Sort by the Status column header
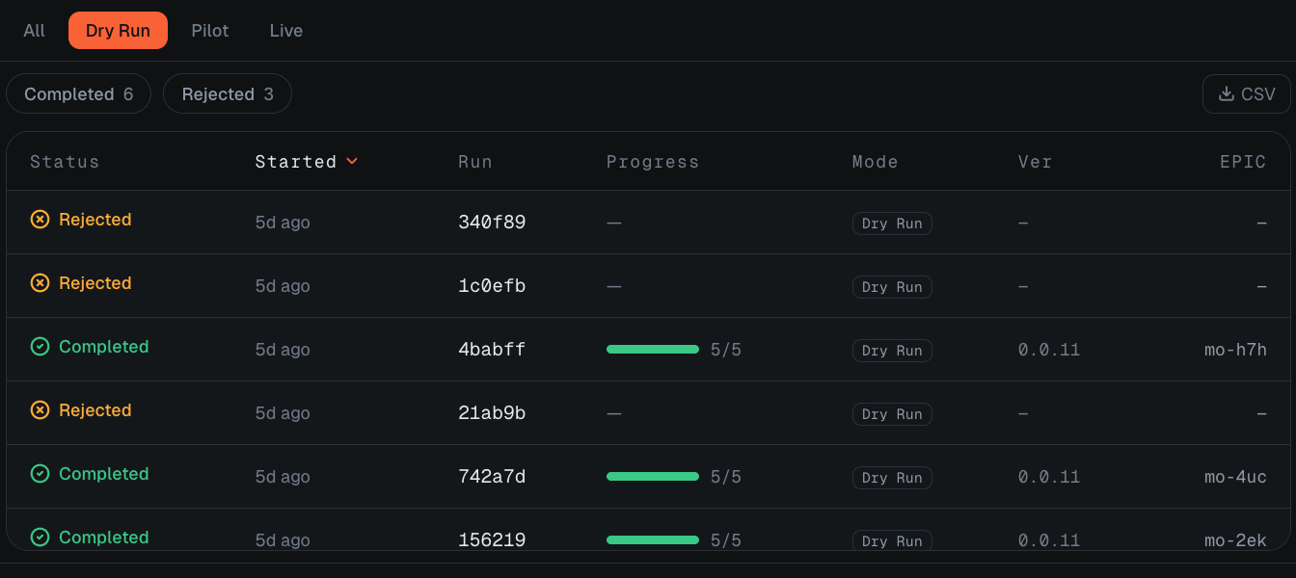Viewport: 1296px width, 578px height. point(65,162)
